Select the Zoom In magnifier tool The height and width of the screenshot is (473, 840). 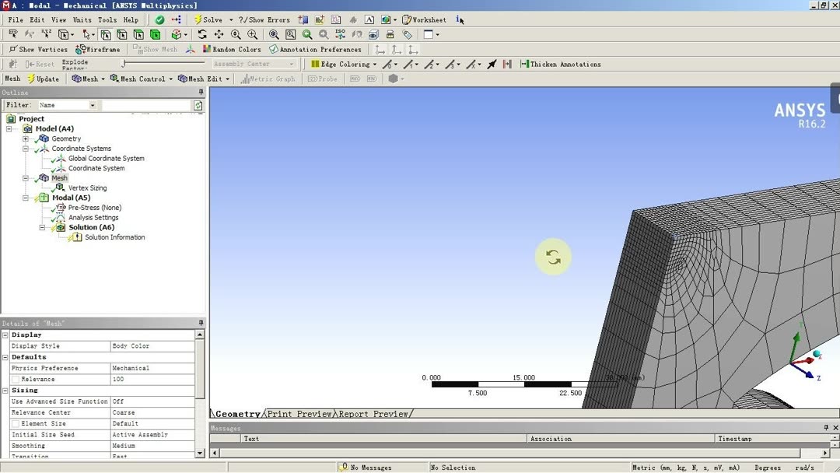pyautogui.click(x=251, y=34)
